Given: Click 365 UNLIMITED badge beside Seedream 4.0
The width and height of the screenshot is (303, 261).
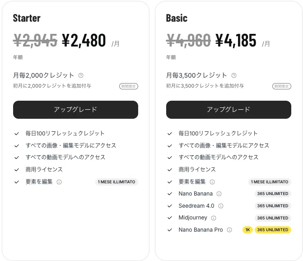Looking at the screenshot, I should (x=273, y=206).
